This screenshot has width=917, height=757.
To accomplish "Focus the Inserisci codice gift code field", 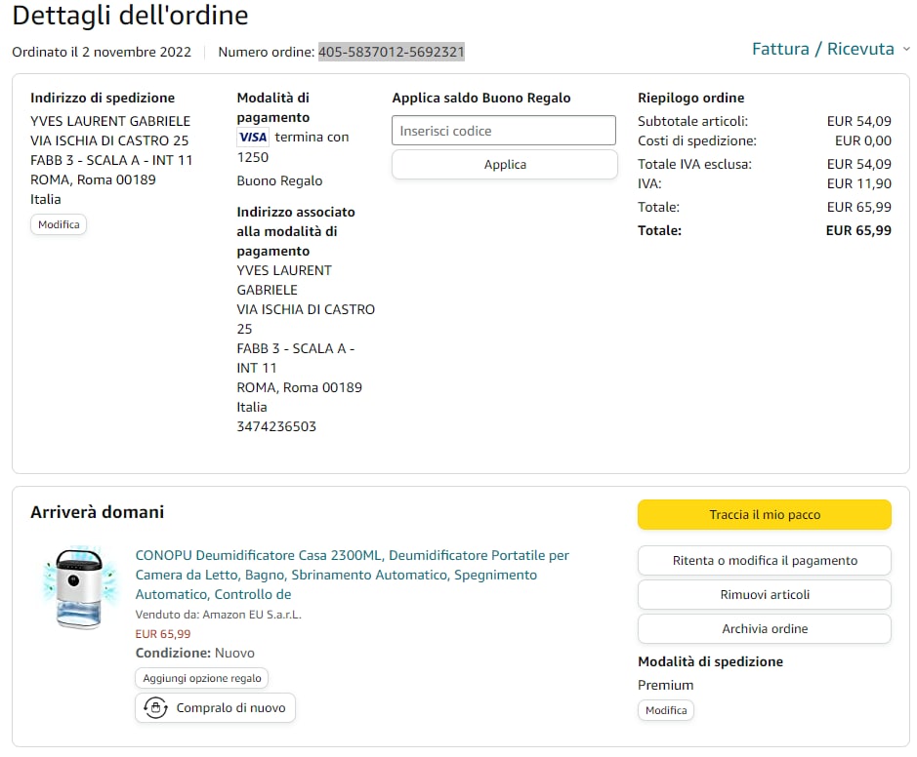I will pyautogui.click(x=504, y=131).
